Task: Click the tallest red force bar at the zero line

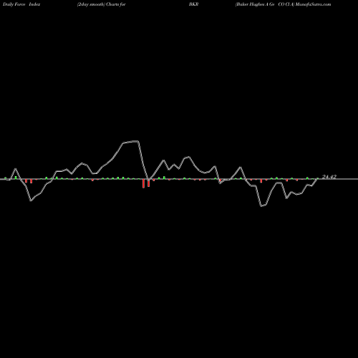Action: pyautogui.click(x=143, y=183)
